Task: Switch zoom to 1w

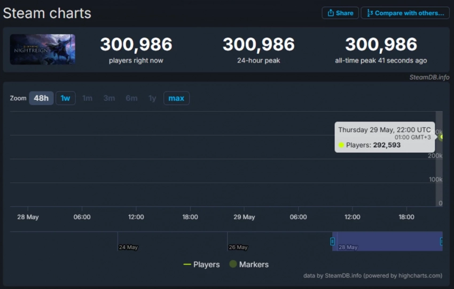Action: pos(65,98)
